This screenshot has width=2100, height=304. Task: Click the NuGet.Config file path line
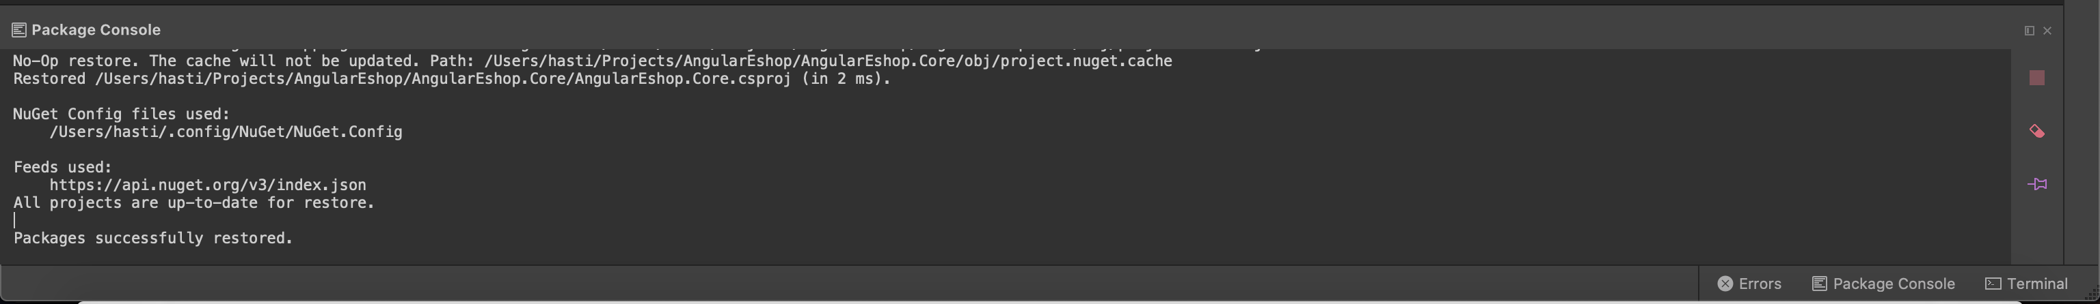[x=226, y=132]
